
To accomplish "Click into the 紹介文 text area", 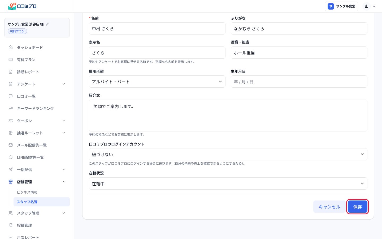I will (228, 116).
